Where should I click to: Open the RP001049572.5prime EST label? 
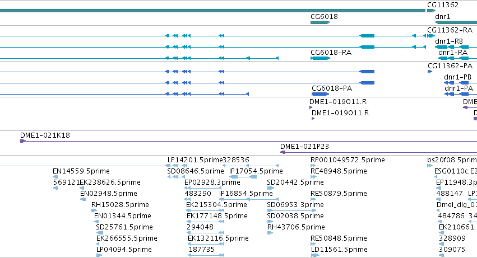[x=348, y=160]
